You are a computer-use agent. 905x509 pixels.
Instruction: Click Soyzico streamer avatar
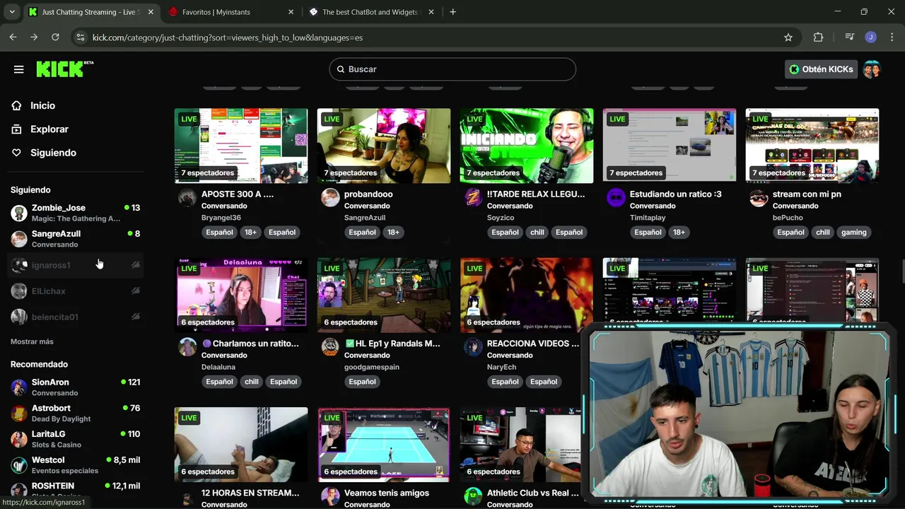(x=473, y=197)
